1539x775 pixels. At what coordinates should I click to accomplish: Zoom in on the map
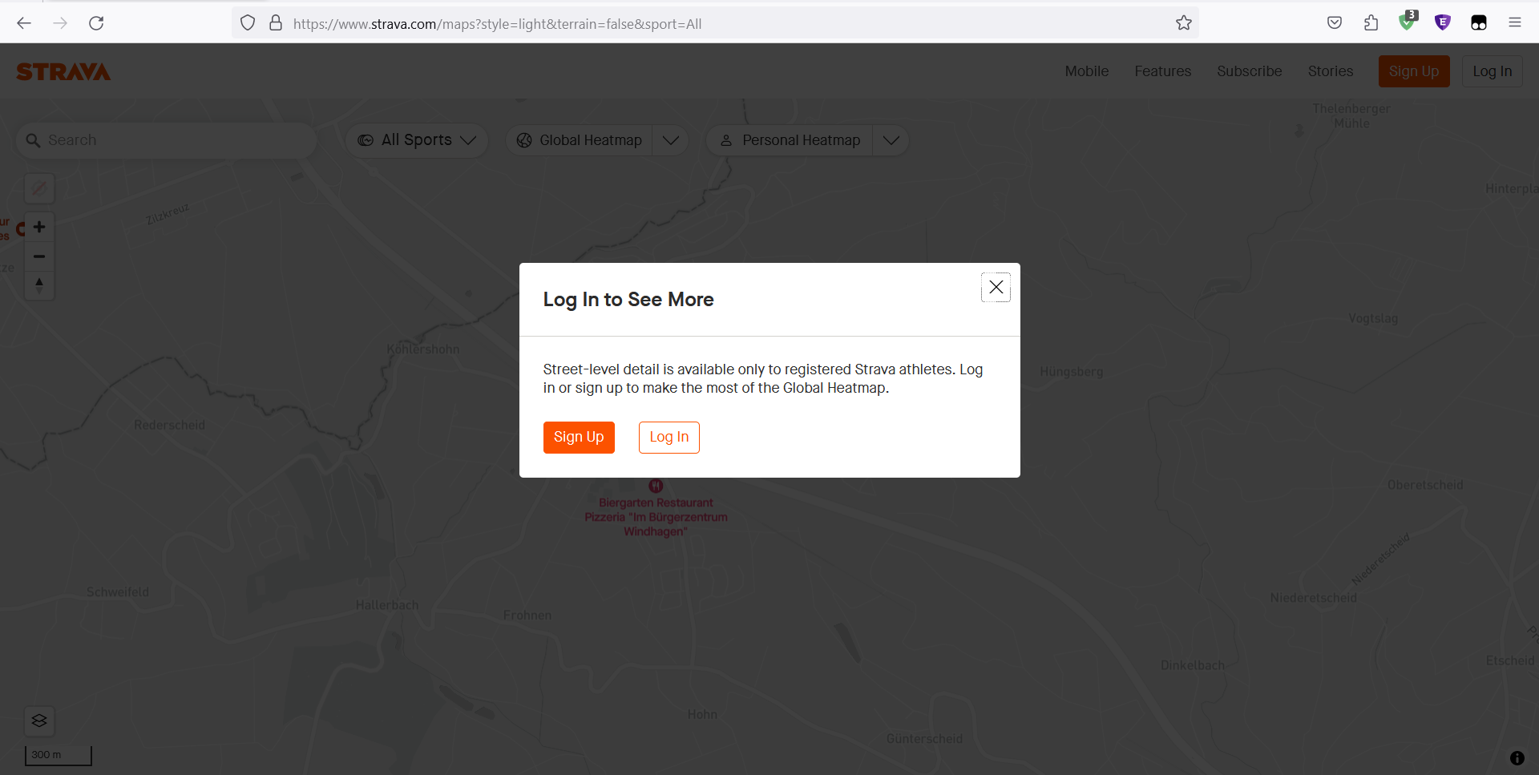[x=38, y=227]
